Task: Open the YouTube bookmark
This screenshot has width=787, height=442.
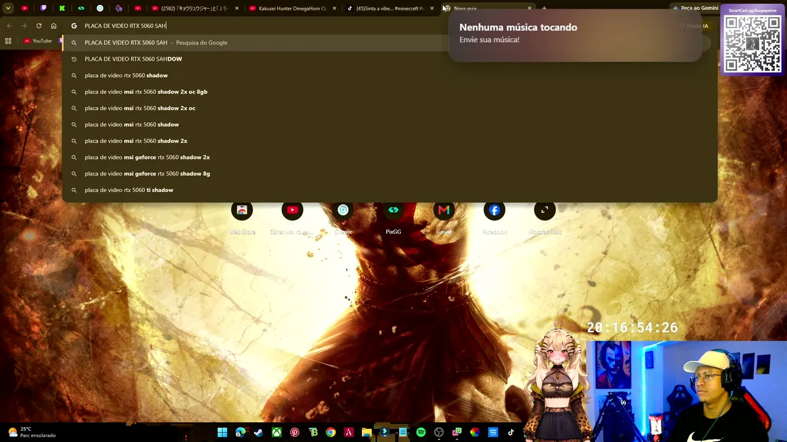Action: pyautogui.click(x=38, y=41)
